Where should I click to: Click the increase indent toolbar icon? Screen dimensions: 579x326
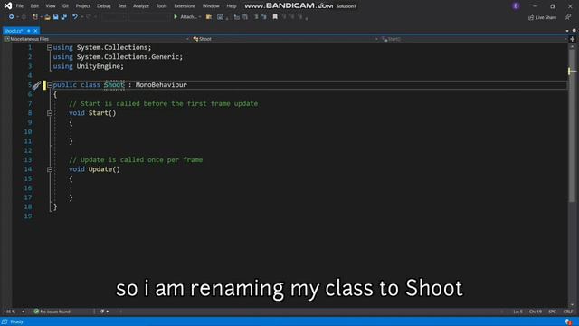pos(245,17)
